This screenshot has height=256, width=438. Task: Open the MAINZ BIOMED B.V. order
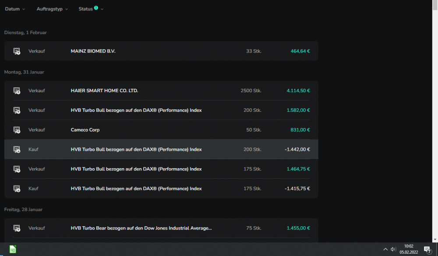[x=93, y=51]
